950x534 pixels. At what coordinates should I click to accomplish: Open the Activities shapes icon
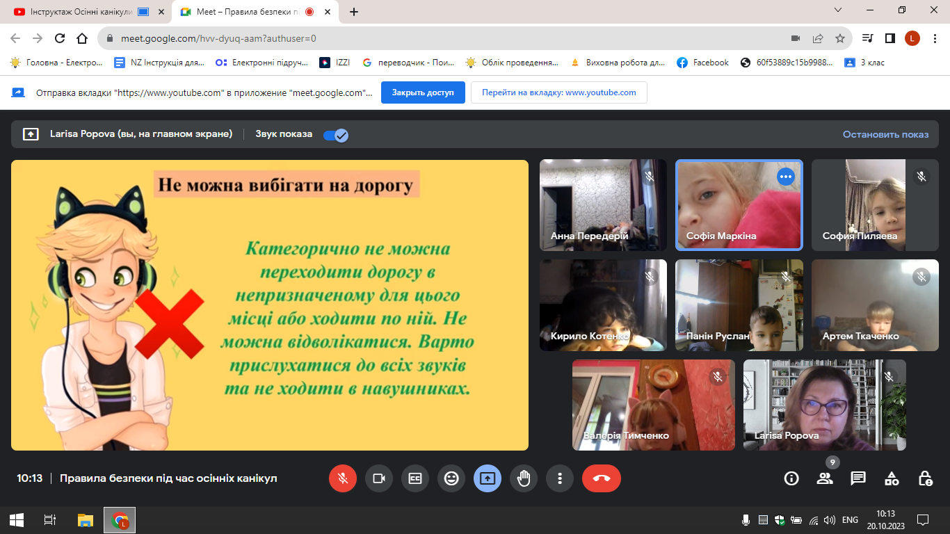coord(892,478)
